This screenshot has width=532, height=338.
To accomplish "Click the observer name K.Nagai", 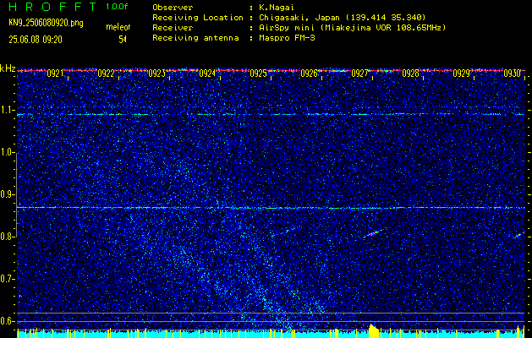I will (x=276, y=8).
